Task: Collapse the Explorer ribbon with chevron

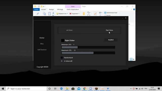Action: click(131, 9)
